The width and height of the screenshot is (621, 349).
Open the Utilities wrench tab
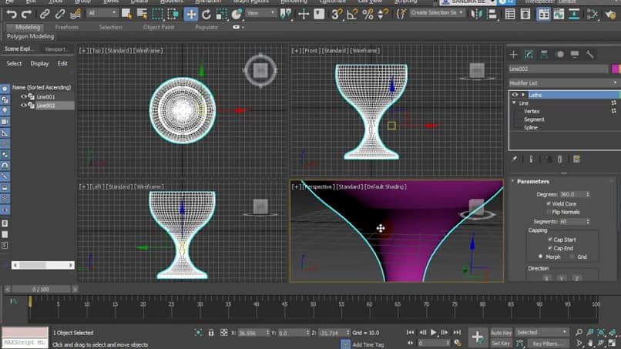tap(590, 54)
